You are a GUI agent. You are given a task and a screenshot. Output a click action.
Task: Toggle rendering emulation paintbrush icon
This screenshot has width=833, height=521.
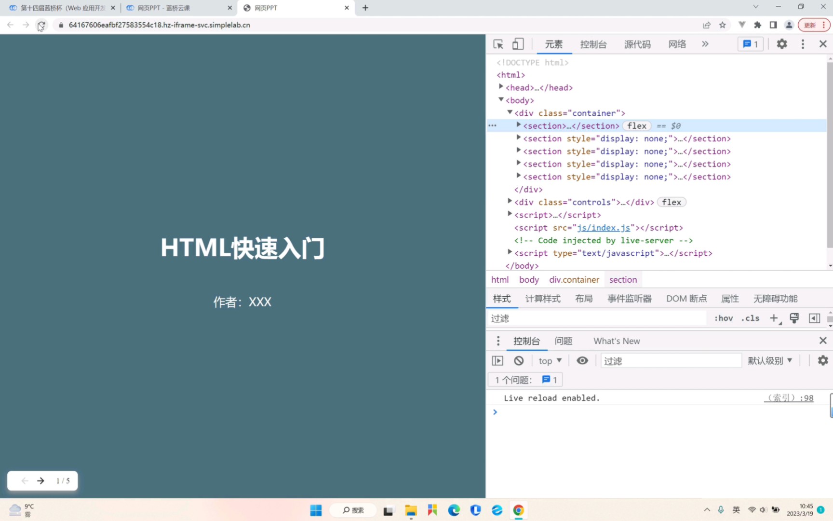pos(794,318)
